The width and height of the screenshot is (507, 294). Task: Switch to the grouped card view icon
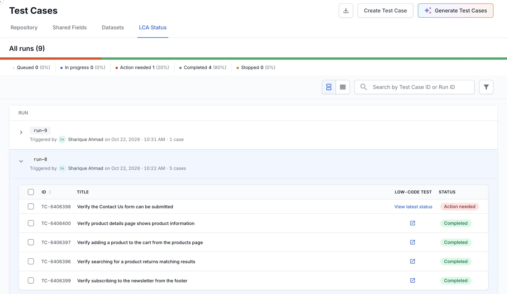point(329,87)
